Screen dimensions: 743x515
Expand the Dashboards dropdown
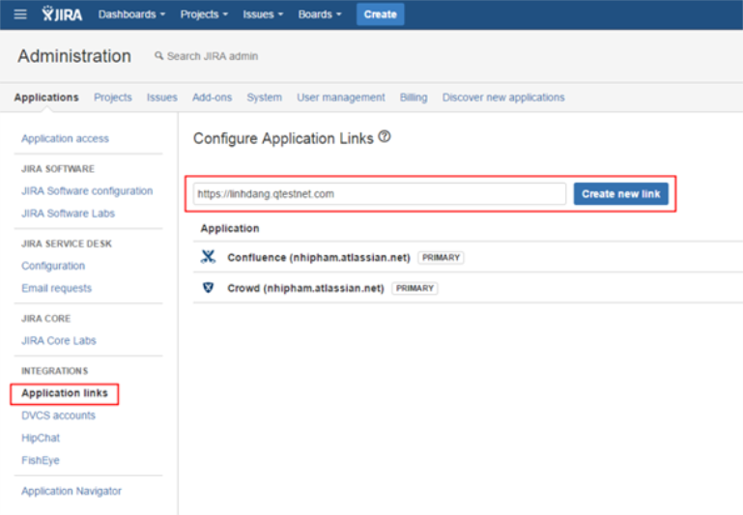coord(131,14)
